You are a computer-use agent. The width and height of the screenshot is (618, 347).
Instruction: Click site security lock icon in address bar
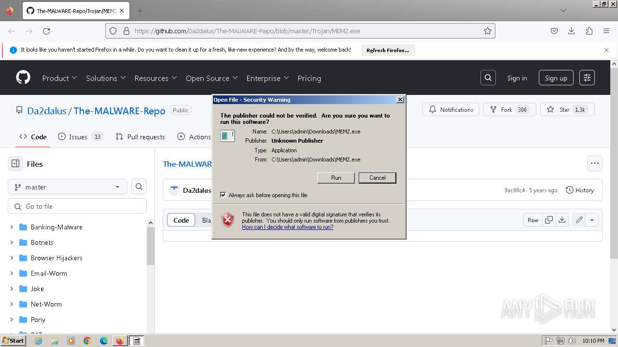tap(126, 31)
